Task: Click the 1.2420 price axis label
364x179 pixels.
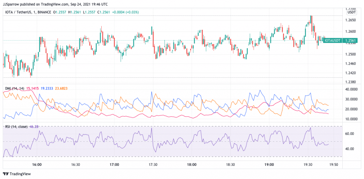Action: coord(351,73)
